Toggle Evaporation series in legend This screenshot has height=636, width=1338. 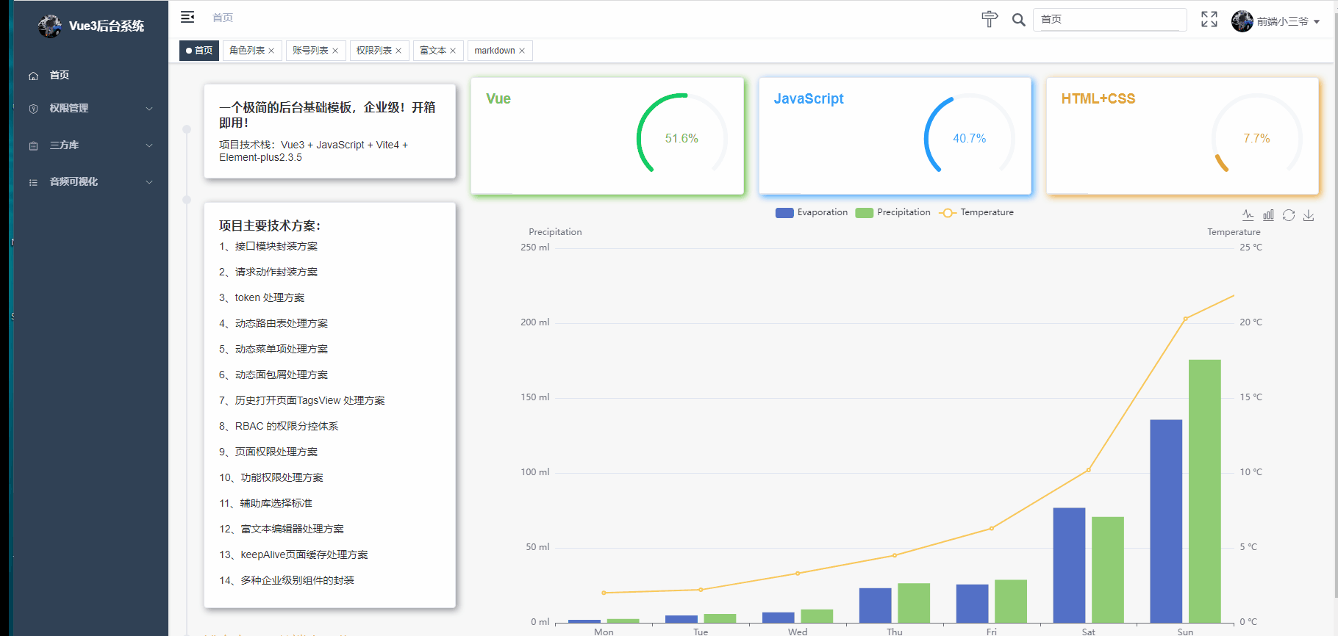[x=812, y=212]
